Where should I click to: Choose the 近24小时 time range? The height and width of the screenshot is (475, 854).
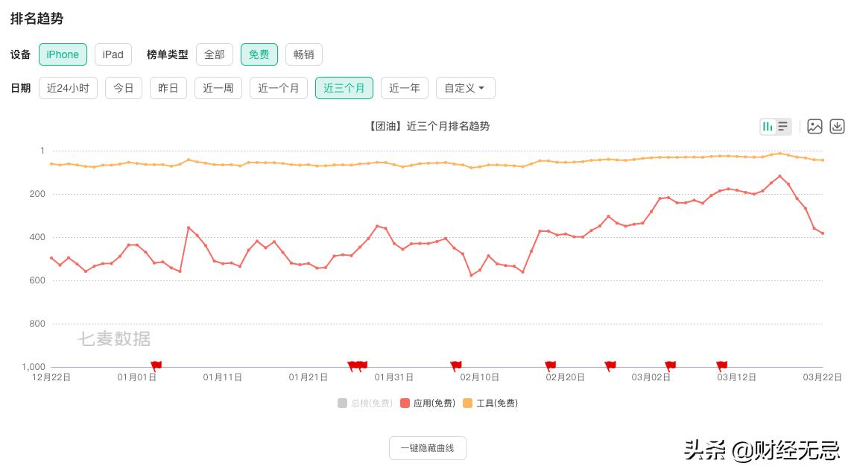coord(68,88)
